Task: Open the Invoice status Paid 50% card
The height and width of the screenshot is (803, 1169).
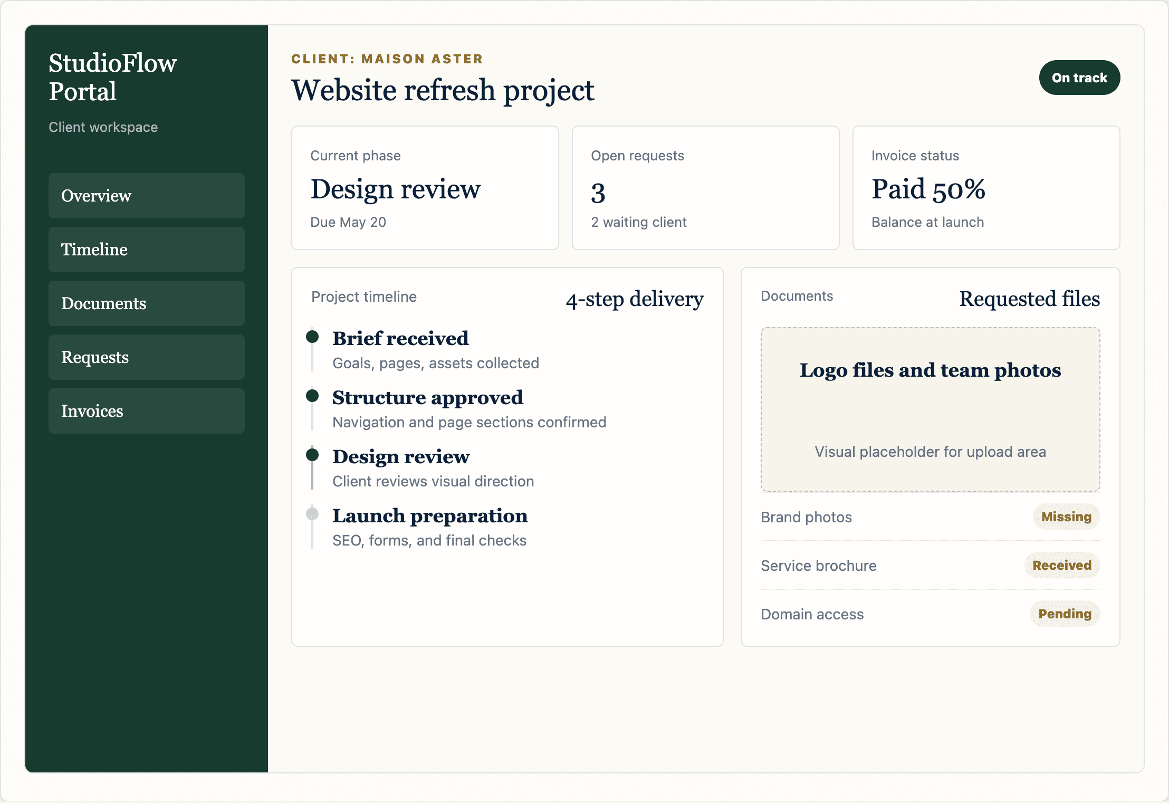Action: click(986, 188)
